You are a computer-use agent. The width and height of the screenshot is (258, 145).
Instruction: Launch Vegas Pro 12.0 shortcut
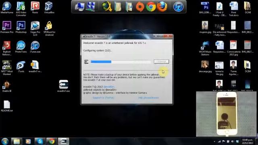pyautogui.click(x=35, y=29)
